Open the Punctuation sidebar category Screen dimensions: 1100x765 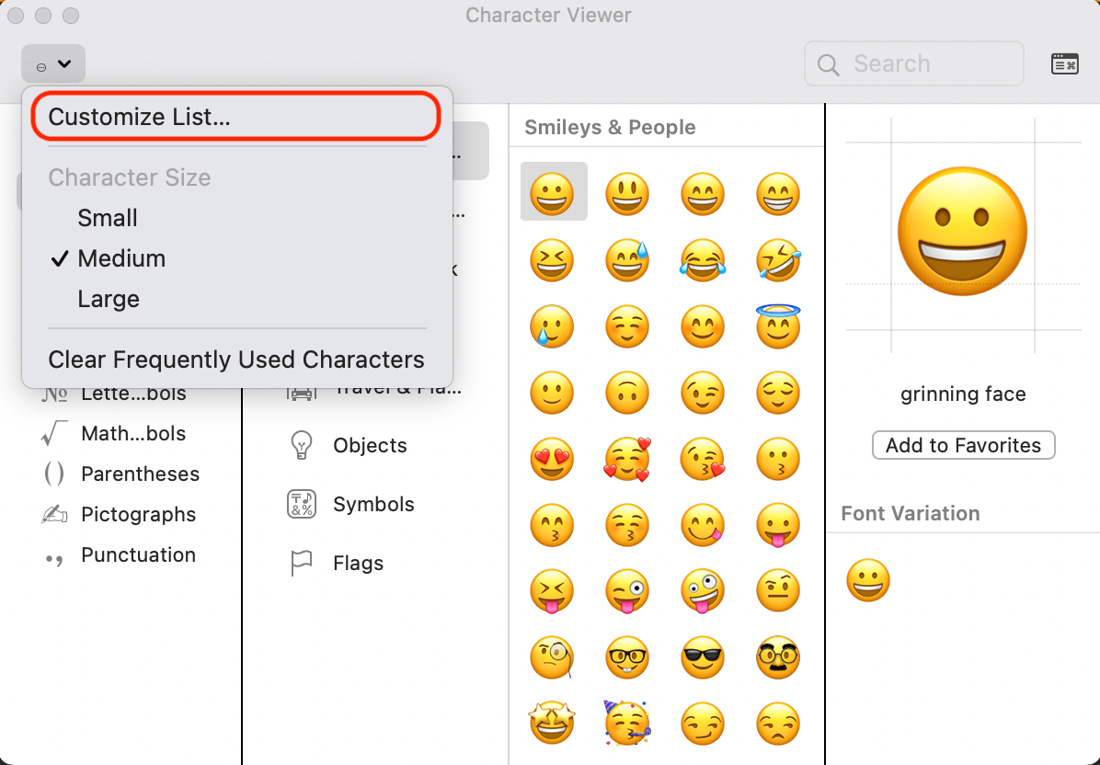click(139, 554)
